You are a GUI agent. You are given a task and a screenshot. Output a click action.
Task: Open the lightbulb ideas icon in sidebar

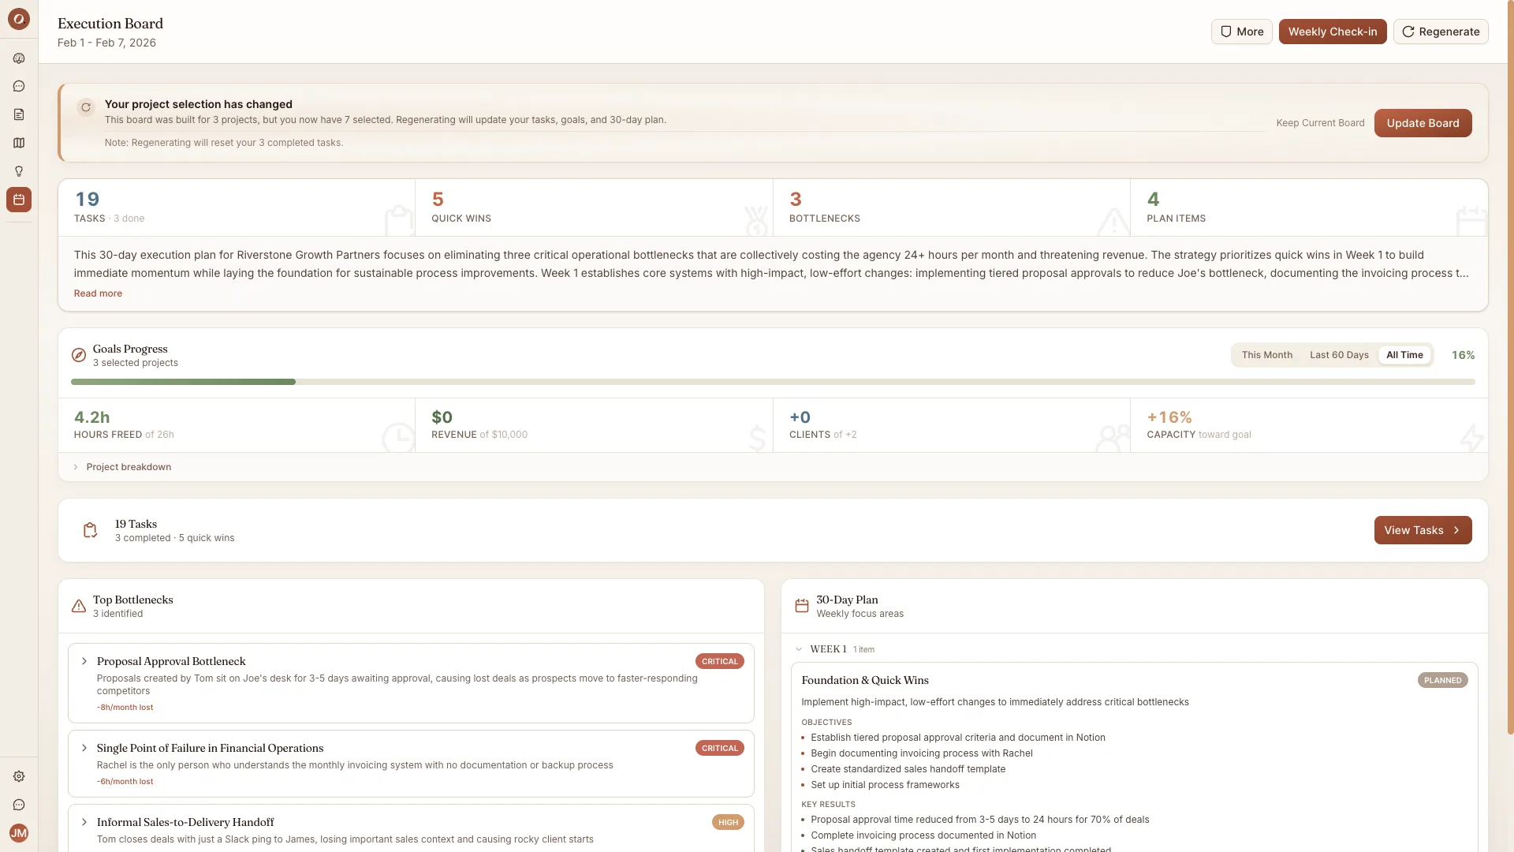[19, 172]
